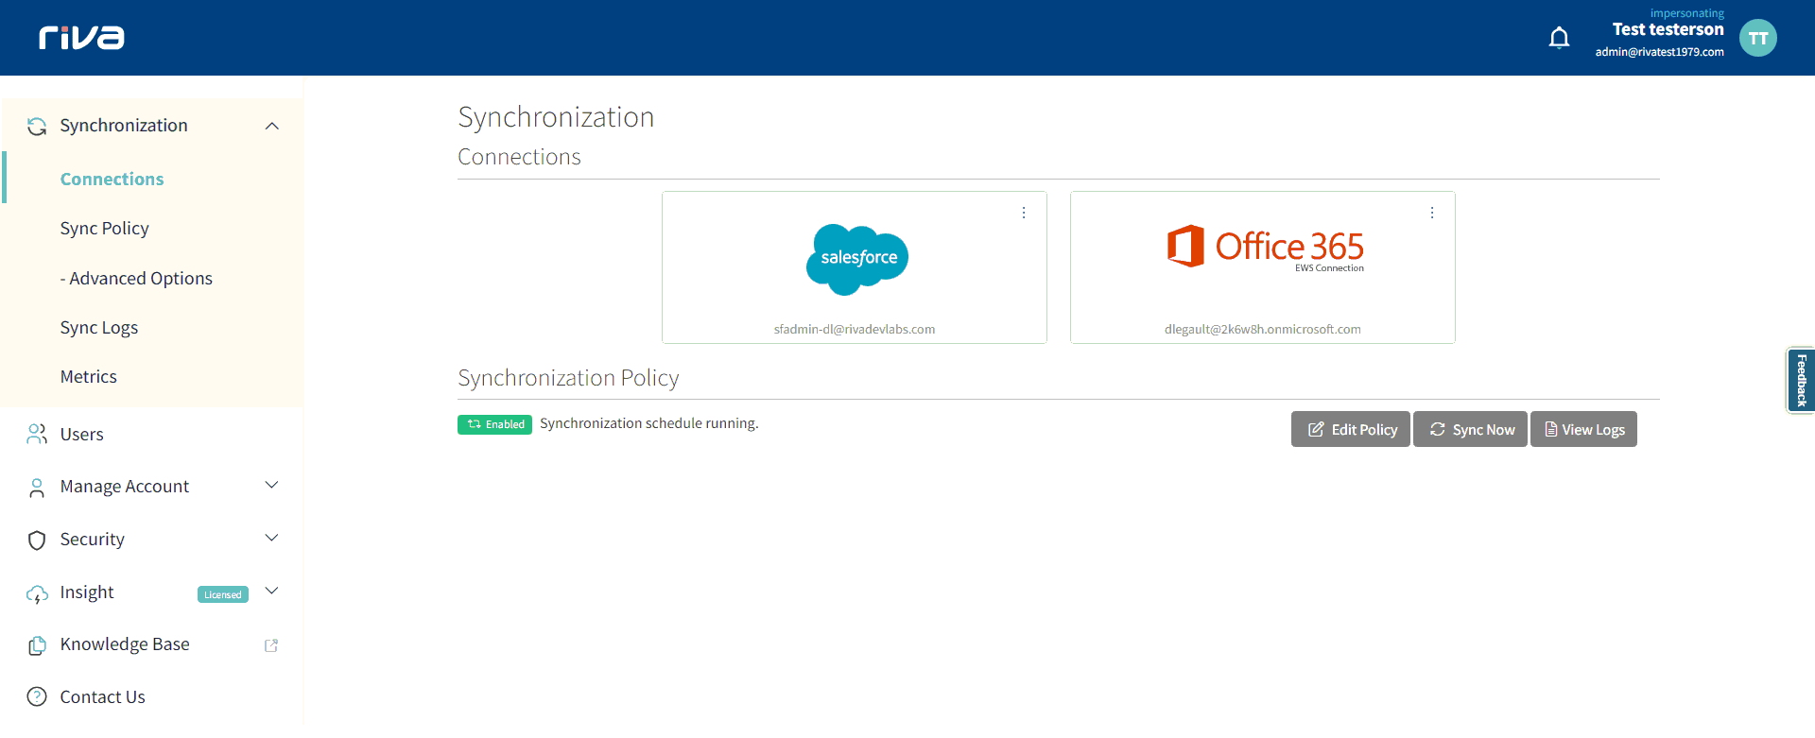Select Metrics in the sidebar
Viewport: 1815px width, 738px height.
[x=89, y=377]
